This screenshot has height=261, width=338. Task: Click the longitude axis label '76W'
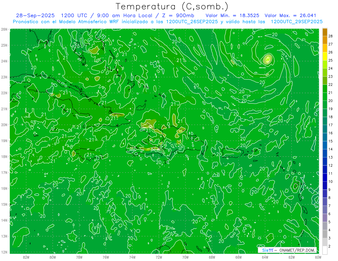click(x=106, y=257)
